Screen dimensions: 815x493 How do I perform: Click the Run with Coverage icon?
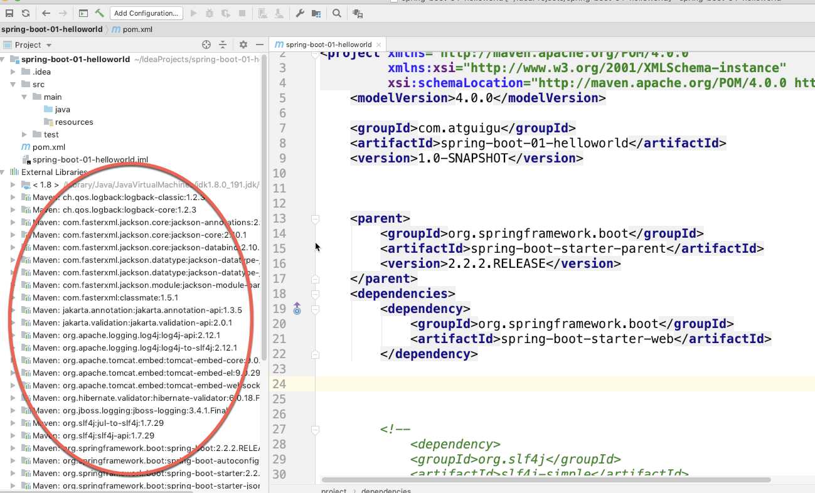(226, 13)
